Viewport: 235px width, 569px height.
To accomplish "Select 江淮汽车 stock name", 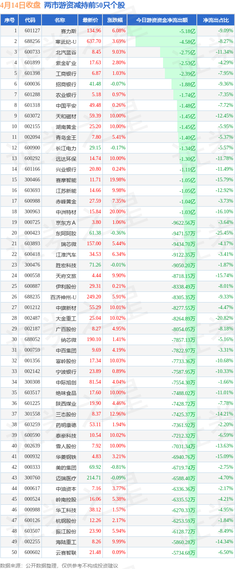I will [x=66, y=255].
